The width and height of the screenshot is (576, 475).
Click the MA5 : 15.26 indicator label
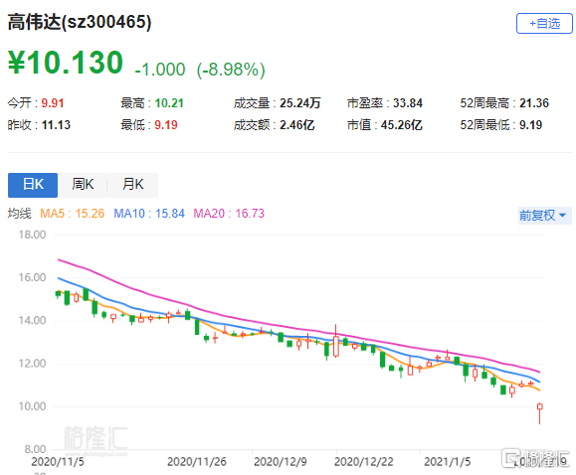tap(72, 214)
